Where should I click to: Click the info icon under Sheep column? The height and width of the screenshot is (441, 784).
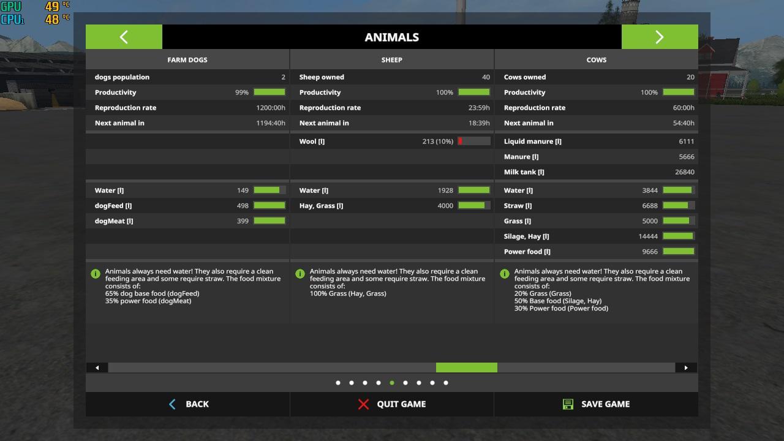[x=300, y=274]
